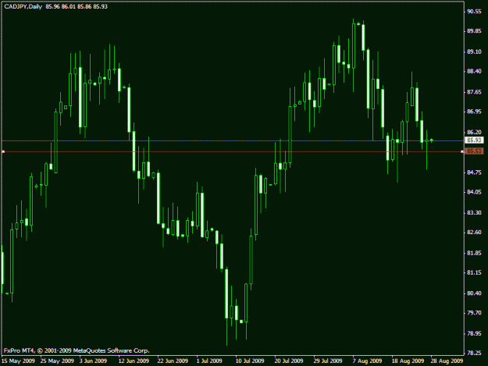Click the 80.40 price scale label

pos(474,293)
